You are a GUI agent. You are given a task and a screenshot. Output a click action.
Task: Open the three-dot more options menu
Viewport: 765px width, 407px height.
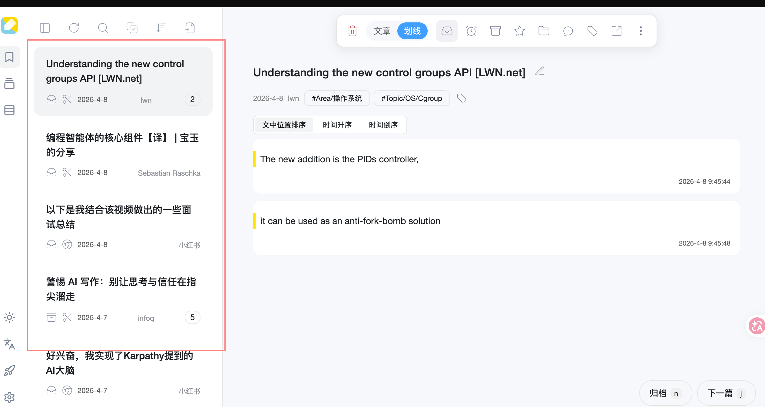pos(641,31)
